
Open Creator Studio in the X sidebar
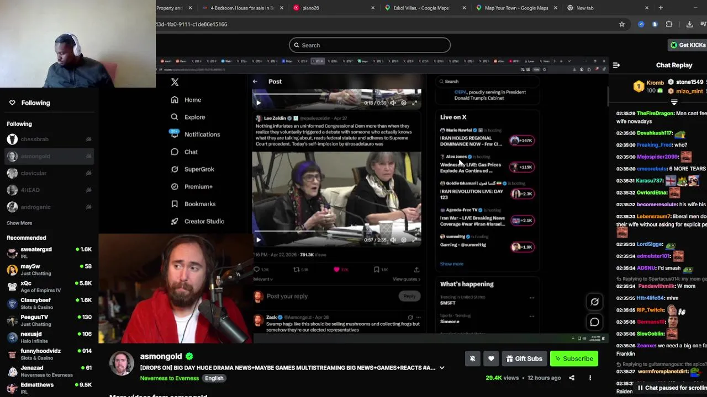(x=197, y=221)
